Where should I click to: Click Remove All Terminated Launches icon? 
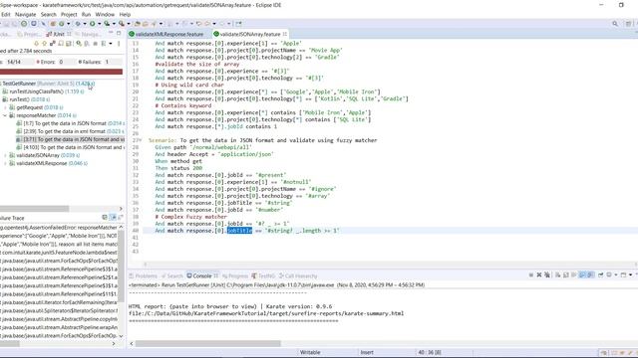547,274
